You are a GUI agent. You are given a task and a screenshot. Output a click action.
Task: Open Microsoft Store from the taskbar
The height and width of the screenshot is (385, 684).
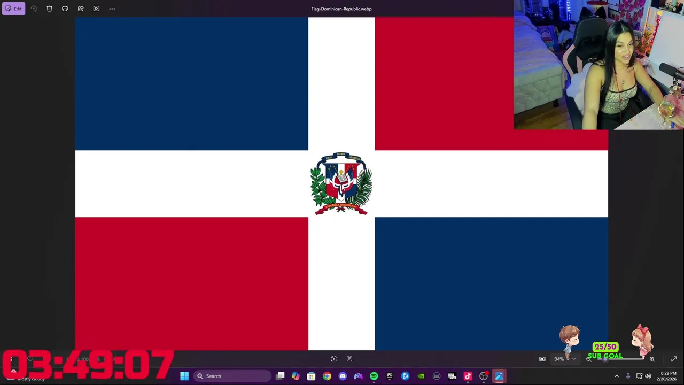pos(311,376)
